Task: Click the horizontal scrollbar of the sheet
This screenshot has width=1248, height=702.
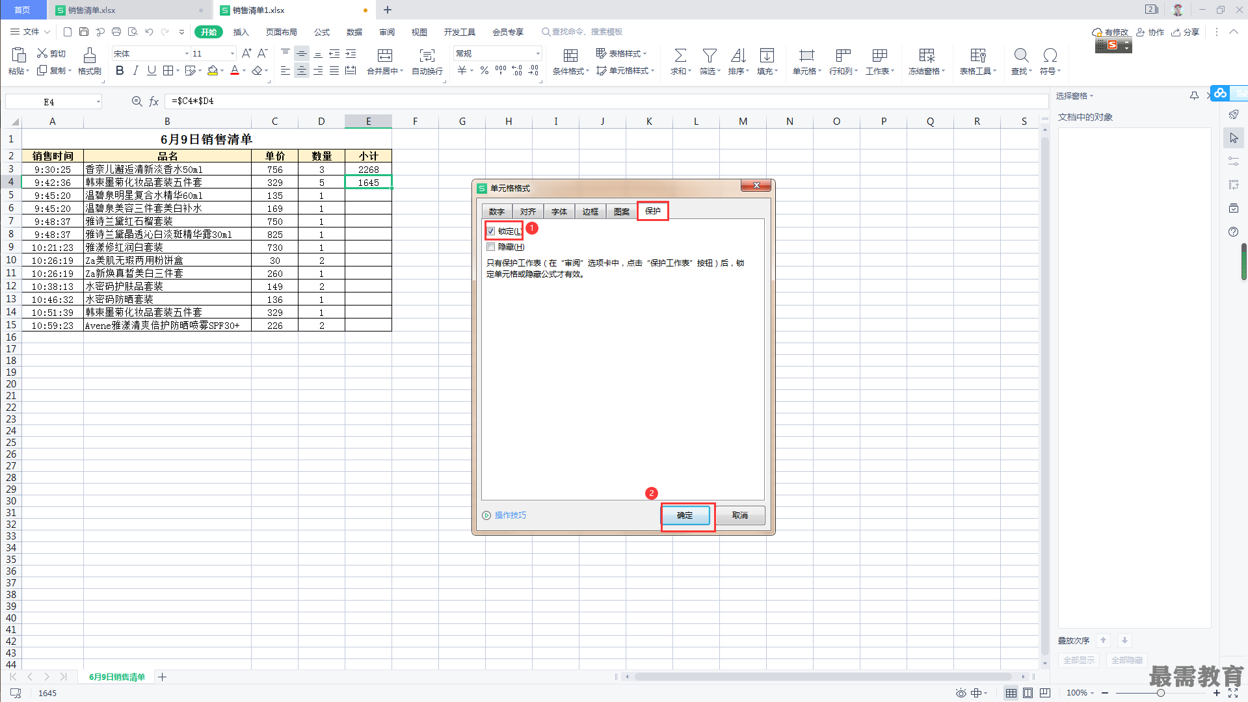Action: 823,677
